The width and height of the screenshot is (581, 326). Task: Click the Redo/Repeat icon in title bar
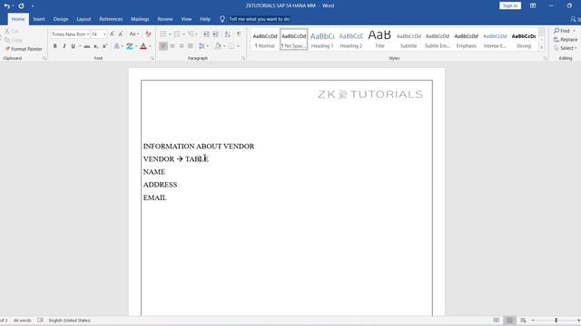[21, 6]
